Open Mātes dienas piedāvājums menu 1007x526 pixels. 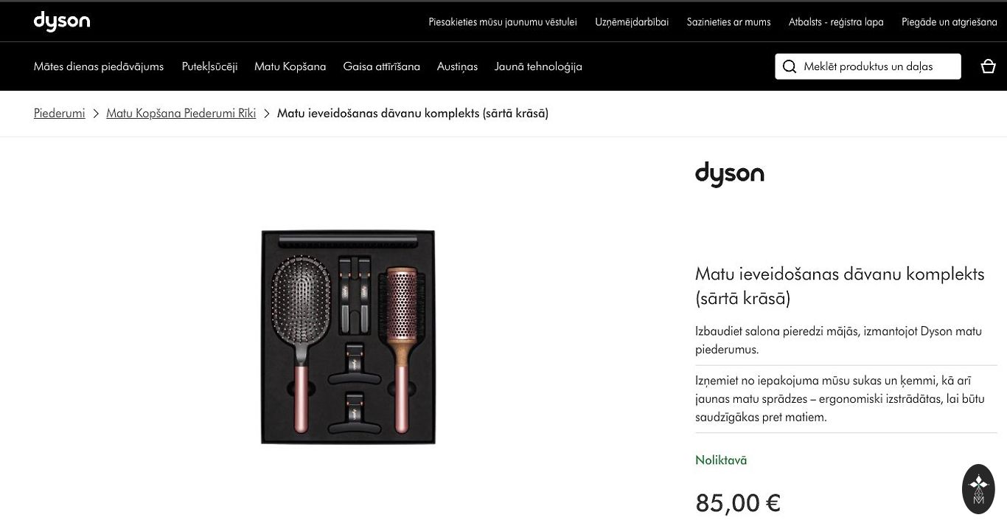[99, 66]
